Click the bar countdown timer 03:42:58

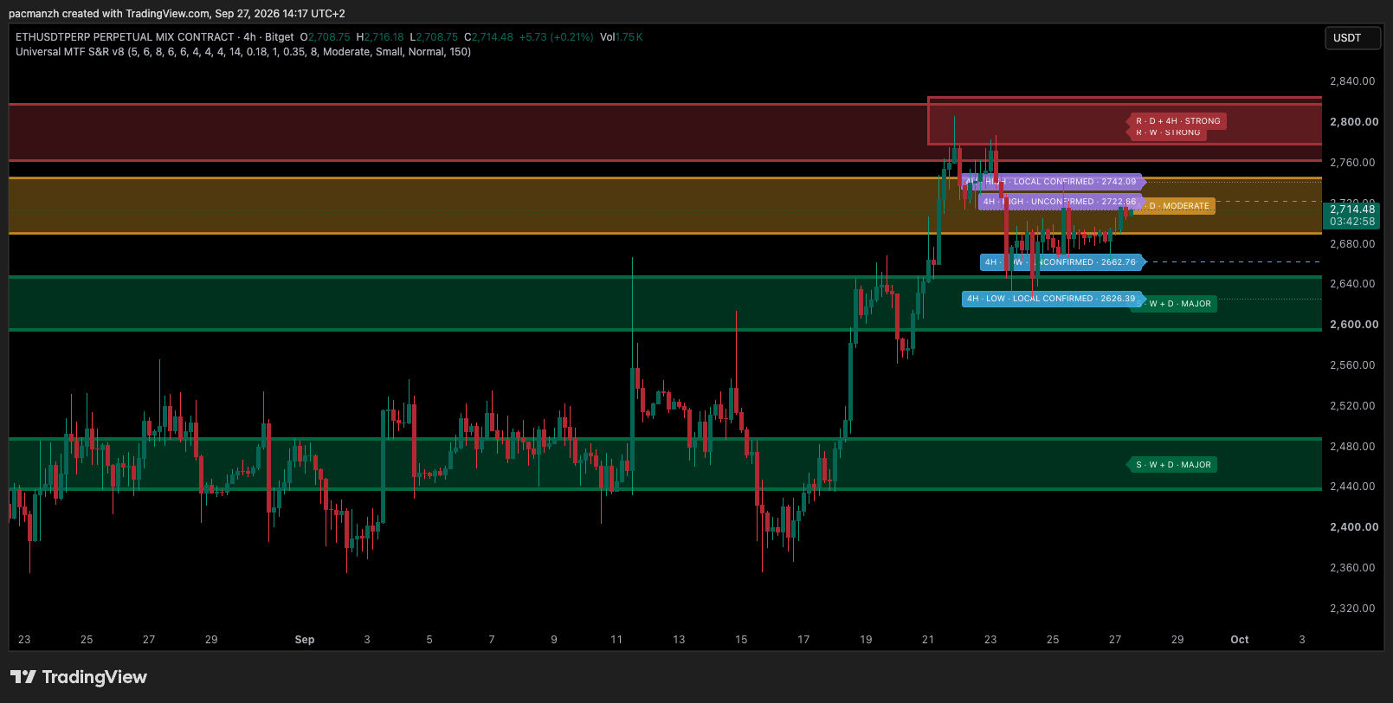[x=1352, y=222]
